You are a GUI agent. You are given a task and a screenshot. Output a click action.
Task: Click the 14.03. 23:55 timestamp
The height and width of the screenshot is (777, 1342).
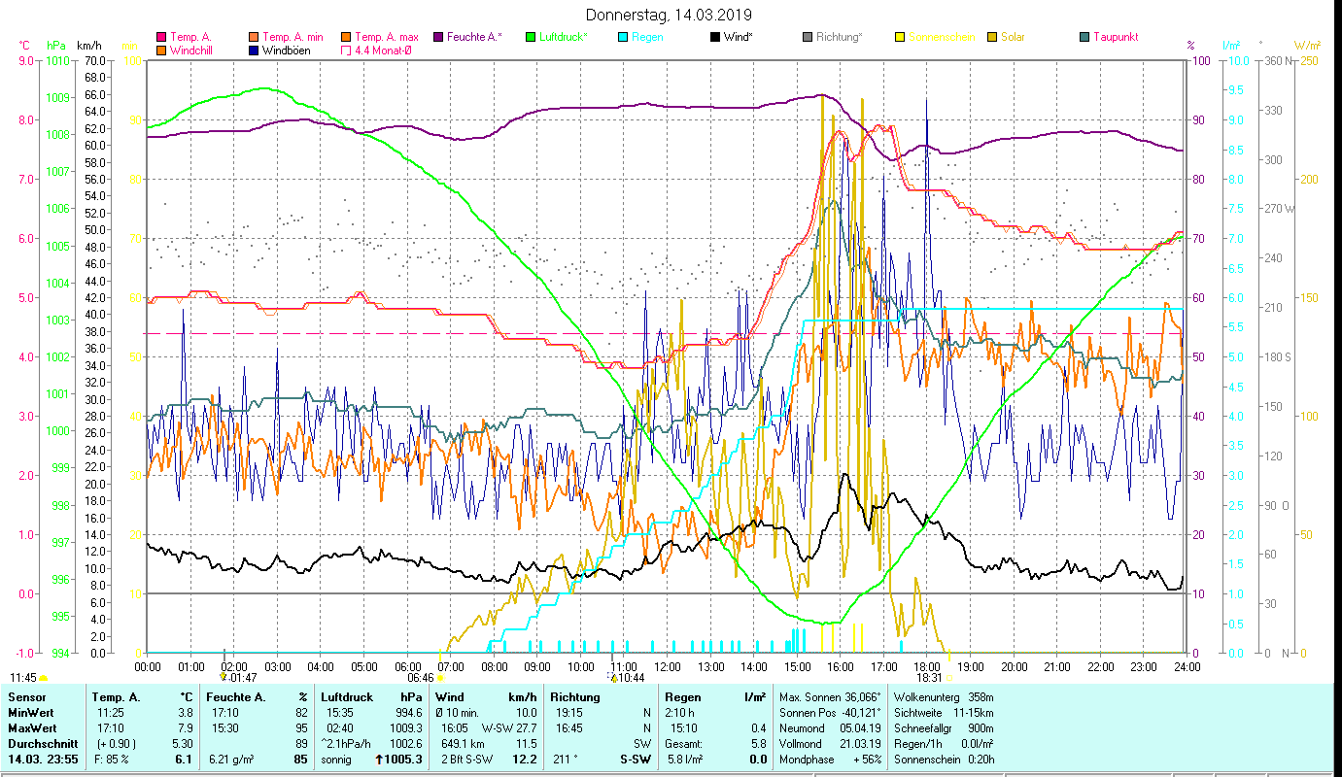(x=41, y=760)
